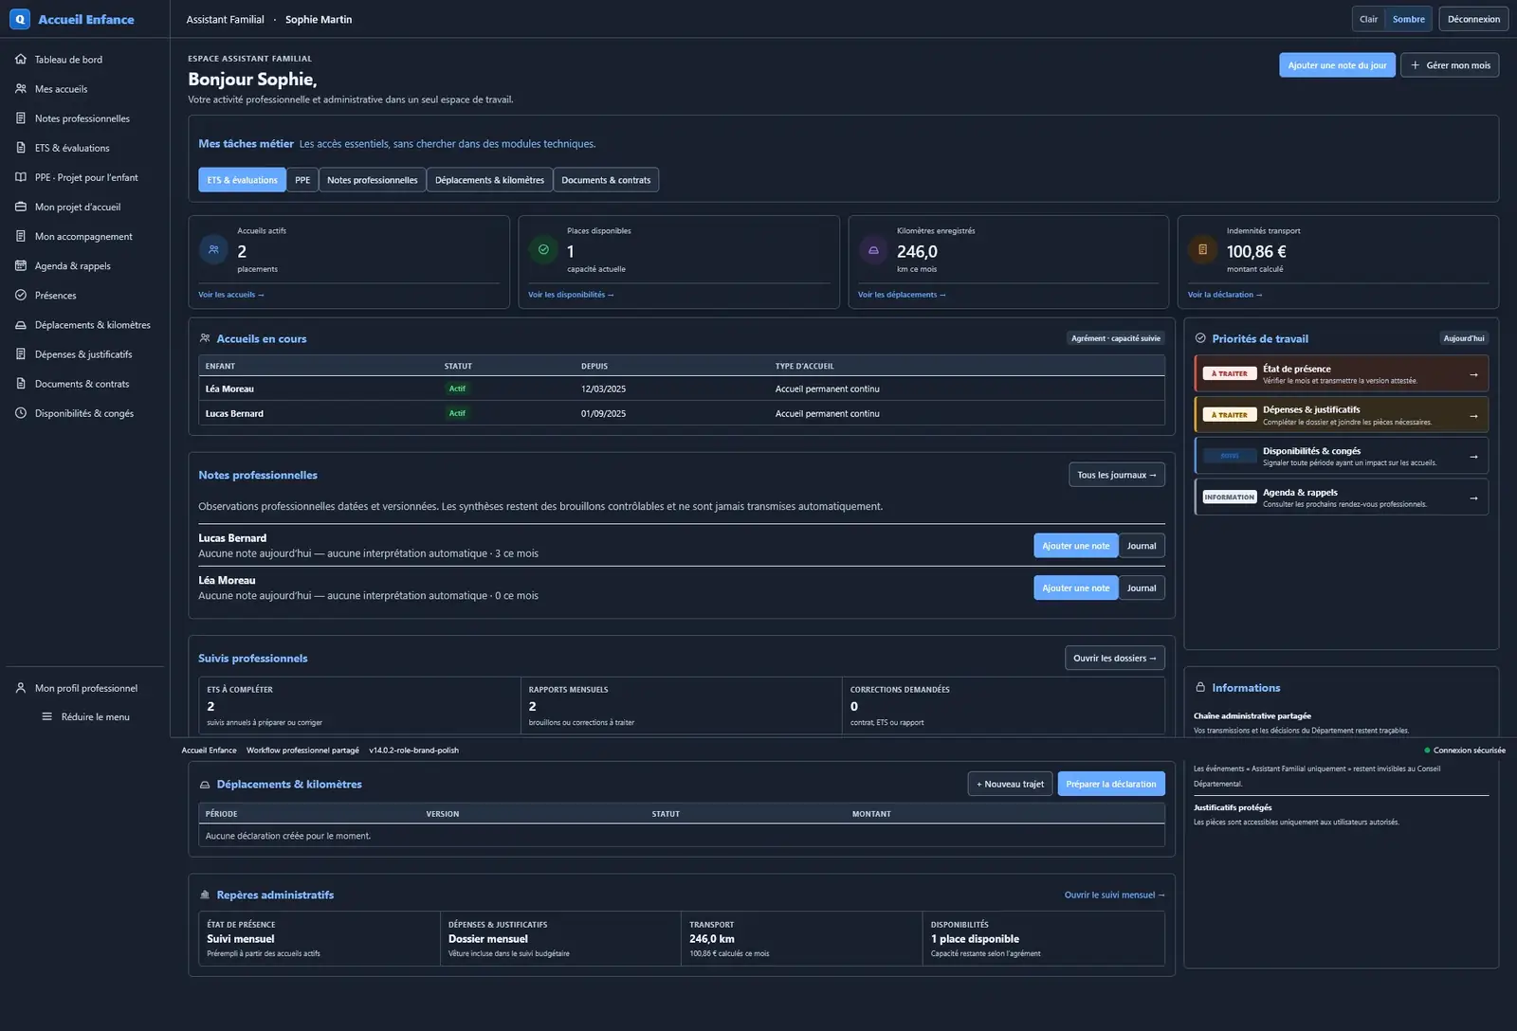Click the Disponibilités & congés clock icon

pos(21,413)
